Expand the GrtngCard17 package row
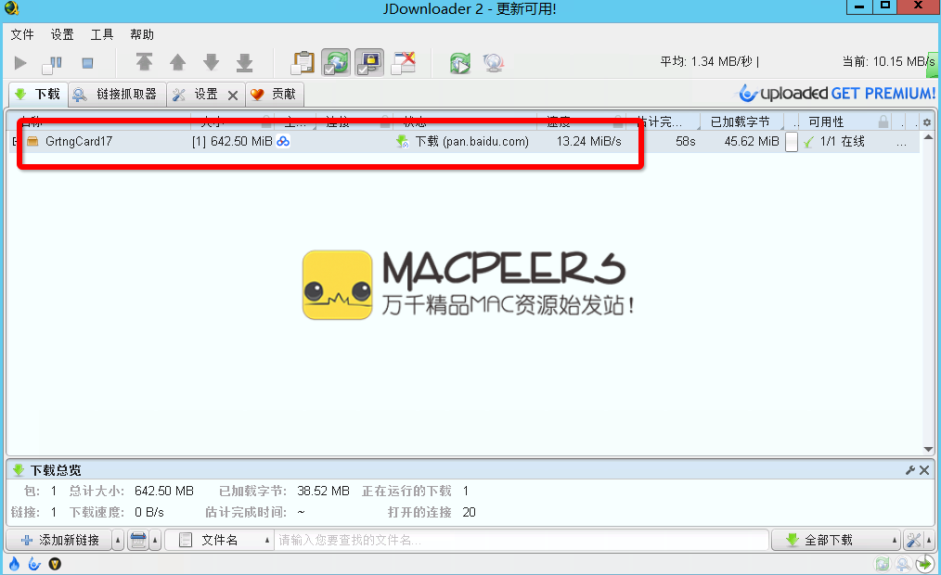The width and height of the screenshot is (941, 575). 15,142
